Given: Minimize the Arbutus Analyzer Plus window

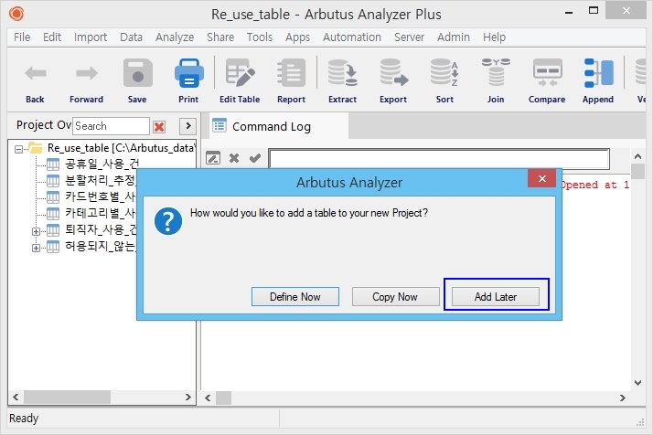Looking at the screenshot, I should point(569,12).
